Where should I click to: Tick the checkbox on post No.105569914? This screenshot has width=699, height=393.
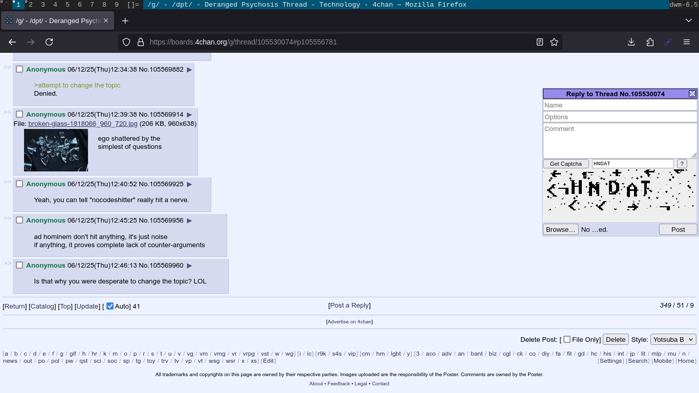[x=19, y=114]
